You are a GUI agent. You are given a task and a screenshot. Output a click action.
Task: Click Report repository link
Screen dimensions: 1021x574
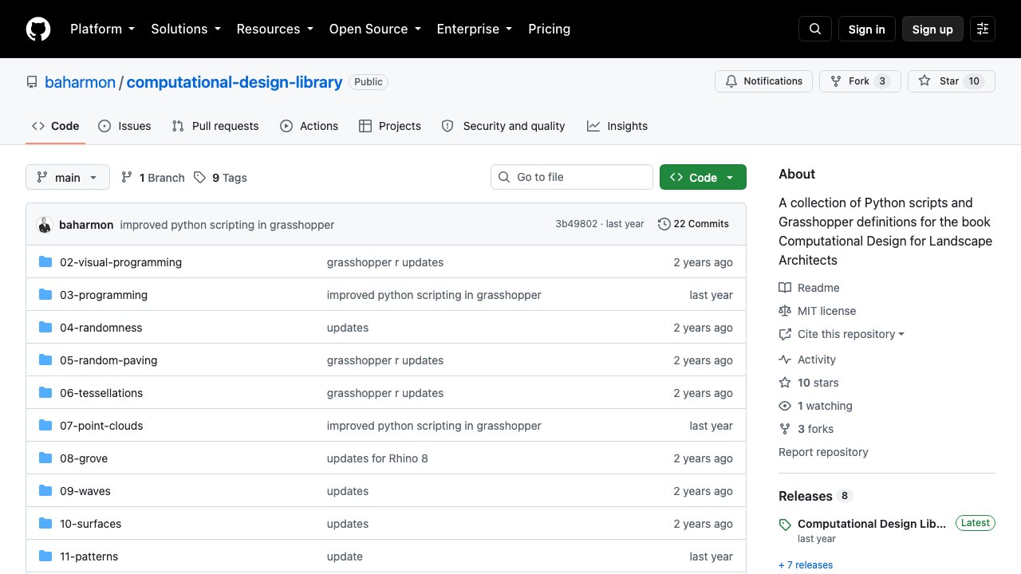[823, 452]
